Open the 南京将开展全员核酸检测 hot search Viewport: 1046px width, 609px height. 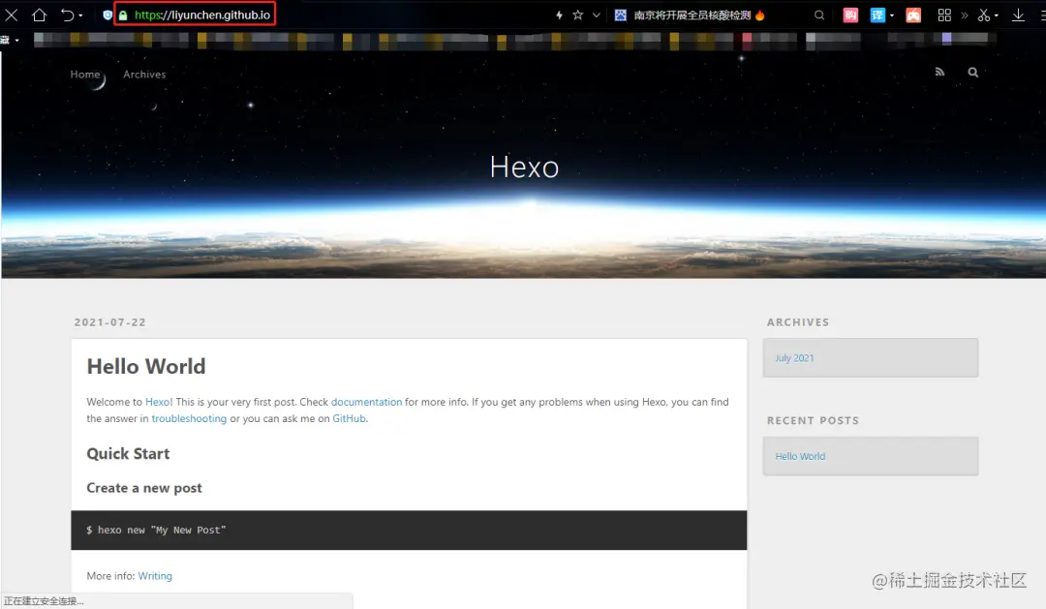point(692,15)
